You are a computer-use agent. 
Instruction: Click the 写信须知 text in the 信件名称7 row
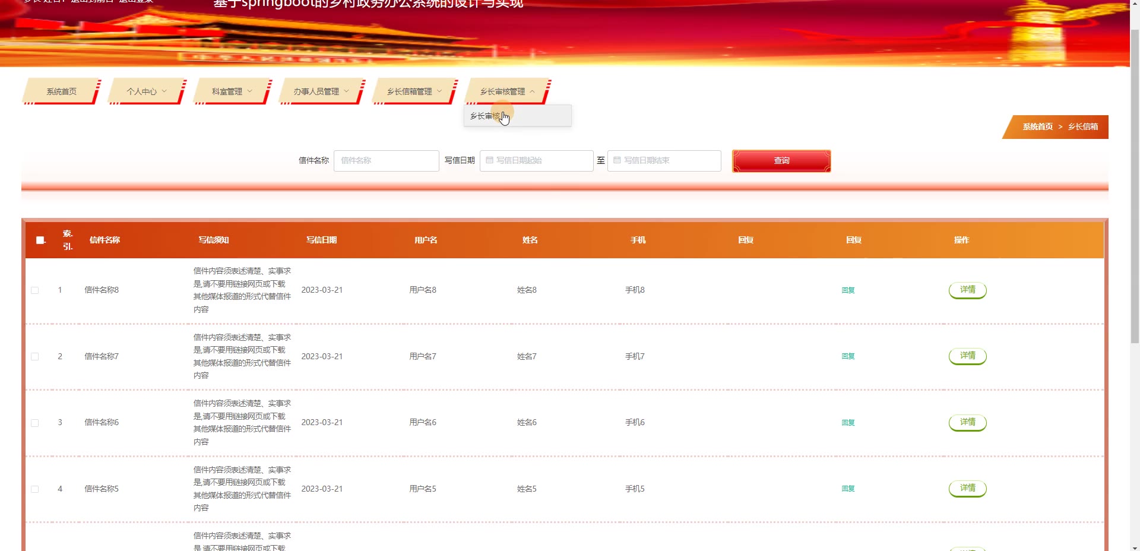point(242,356)
